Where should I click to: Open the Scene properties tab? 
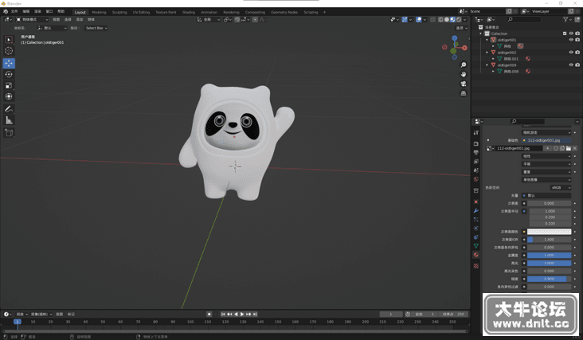(476, 170)
